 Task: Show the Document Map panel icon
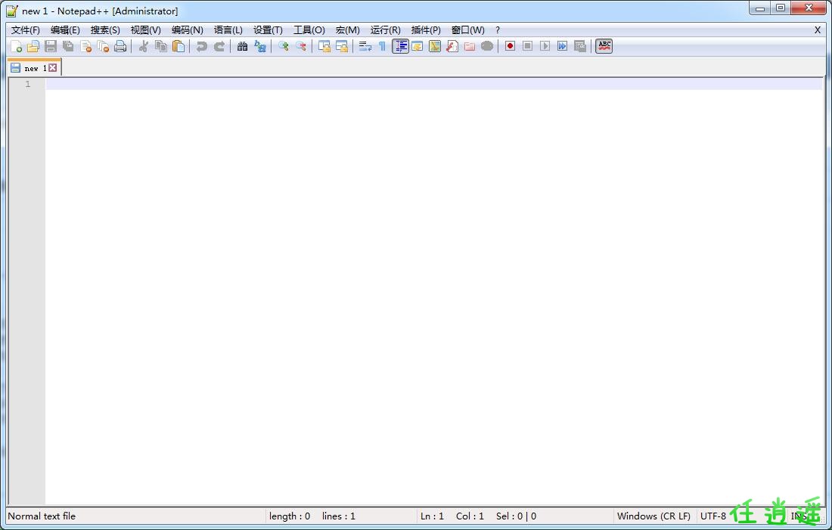click(435, 47)
